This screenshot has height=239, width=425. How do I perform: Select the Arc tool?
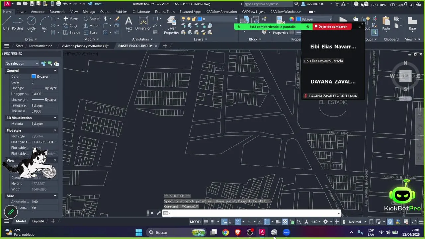point(44,23)
